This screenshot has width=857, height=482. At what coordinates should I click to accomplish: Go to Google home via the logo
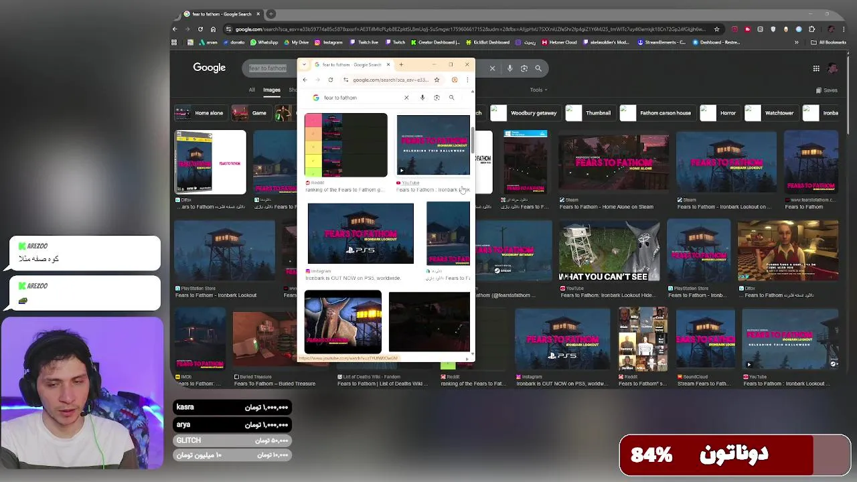210,68
